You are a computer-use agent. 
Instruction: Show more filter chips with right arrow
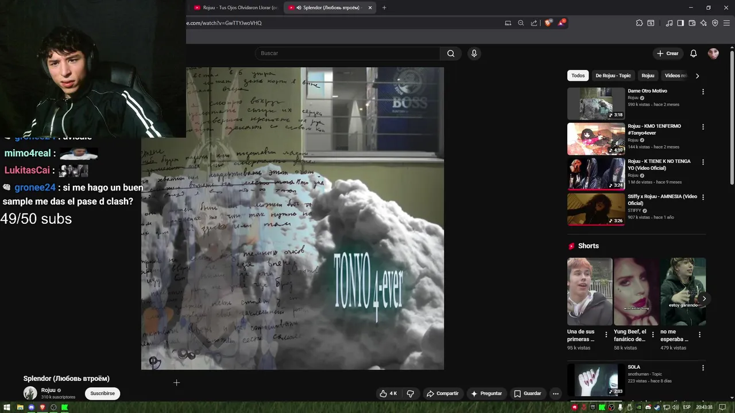(x=697, y=76)
